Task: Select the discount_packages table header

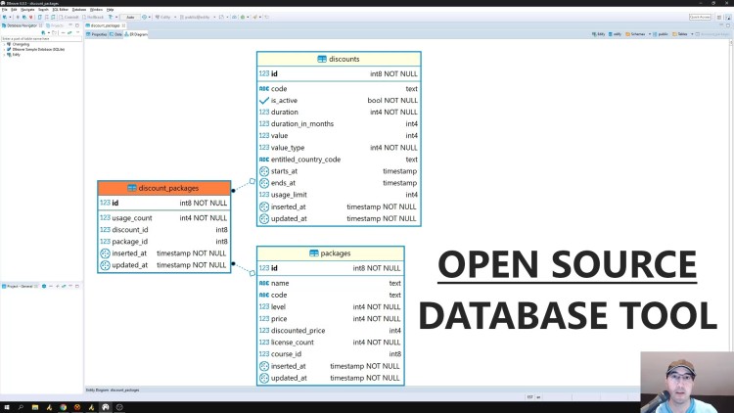Action: (x=163, y=188)
